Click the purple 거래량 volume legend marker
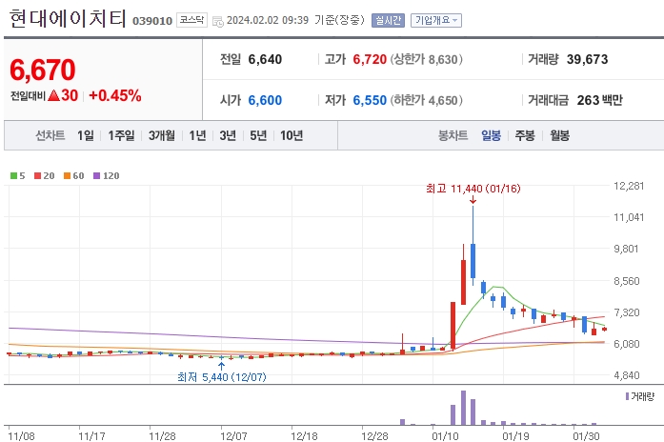Viewport: 664px width, 442px height. tap(627, 396)
